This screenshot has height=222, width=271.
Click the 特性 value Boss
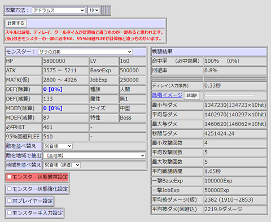(x=125, y=117)
